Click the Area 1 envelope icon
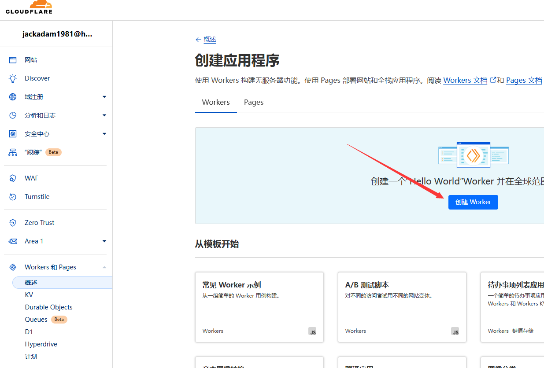This screenshot has height=368, width=544. [x=13, y=241]
